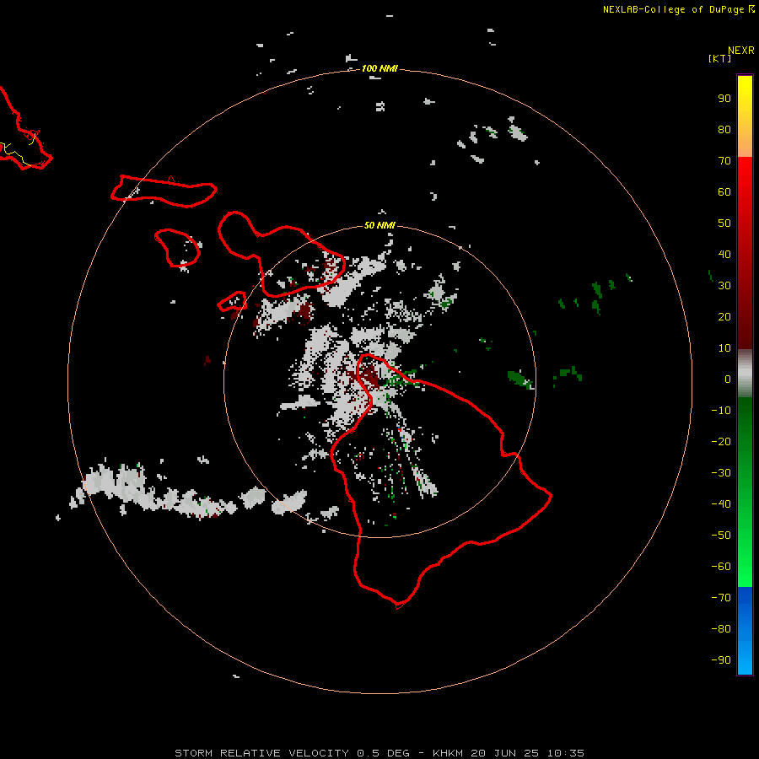
Task: Click the 0 knots scale value
Action: coord(728,379)
